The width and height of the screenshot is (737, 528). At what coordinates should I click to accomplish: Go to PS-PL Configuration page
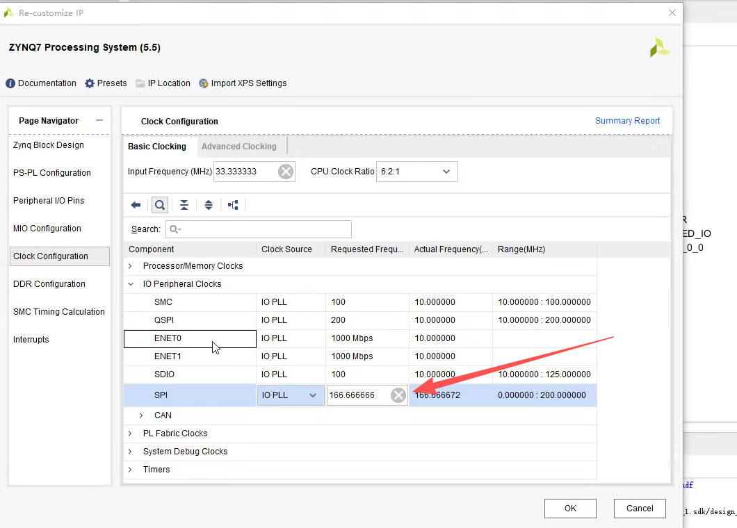click(51, 173)
